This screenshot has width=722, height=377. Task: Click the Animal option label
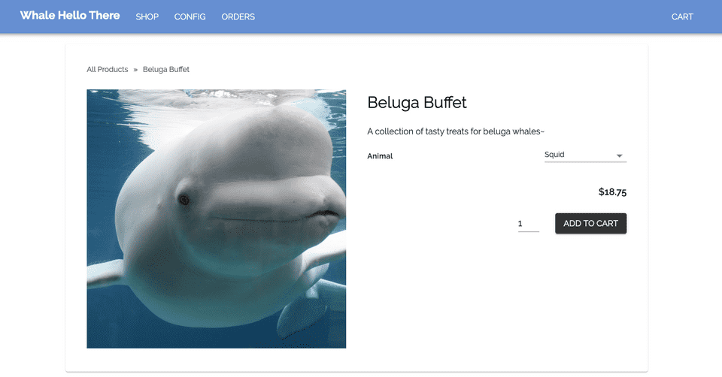click(380, 156)
